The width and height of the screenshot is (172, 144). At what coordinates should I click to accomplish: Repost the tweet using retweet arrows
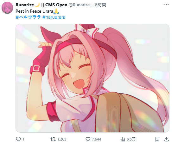coord(53,139)
